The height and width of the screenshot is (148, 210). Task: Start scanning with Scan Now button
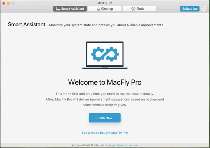click(x=105, y=118)
